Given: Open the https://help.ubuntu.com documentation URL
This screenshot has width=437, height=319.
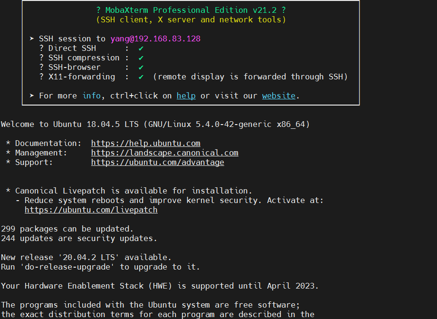Looking at the screenshot, I should point(146,144).
